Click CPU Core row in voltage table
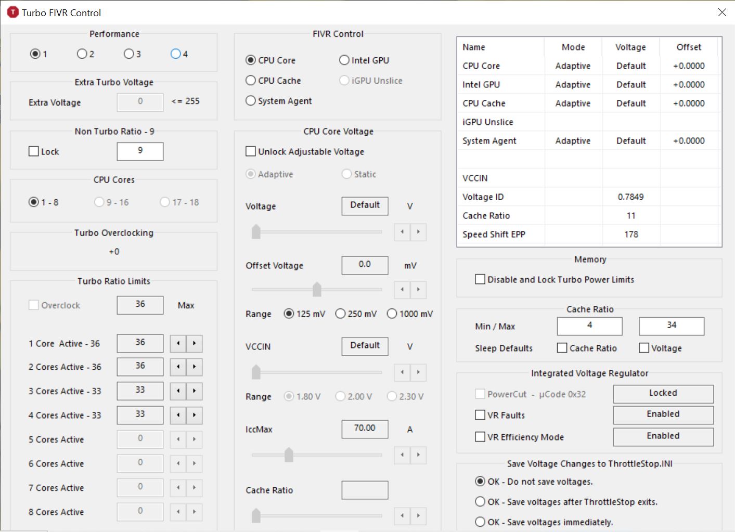Viewport: 735px width, 532px height. coord(589,66)
